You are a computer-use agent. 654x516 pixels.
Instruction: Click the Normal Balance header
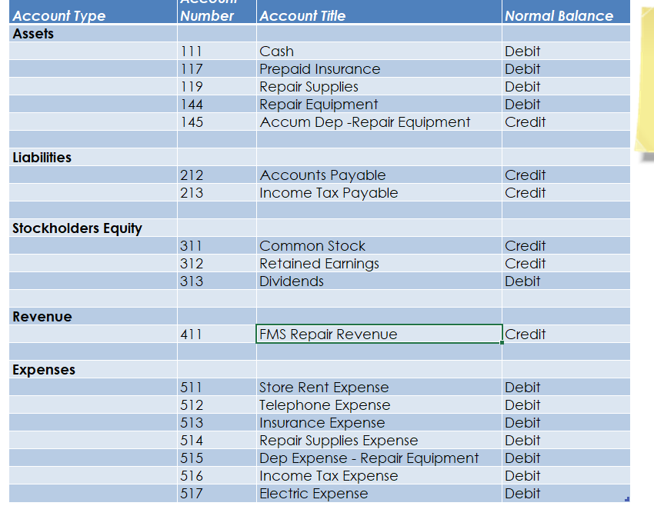(x=550, y=15)
